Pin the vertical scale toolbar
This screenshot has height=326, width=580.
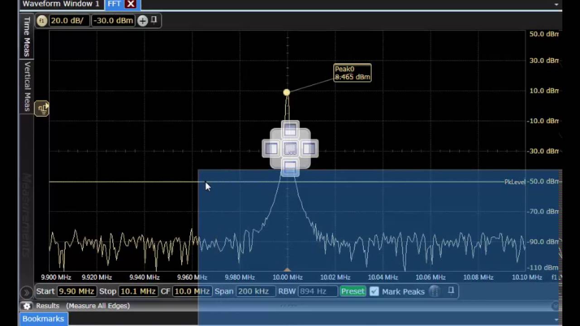(154, 19)
